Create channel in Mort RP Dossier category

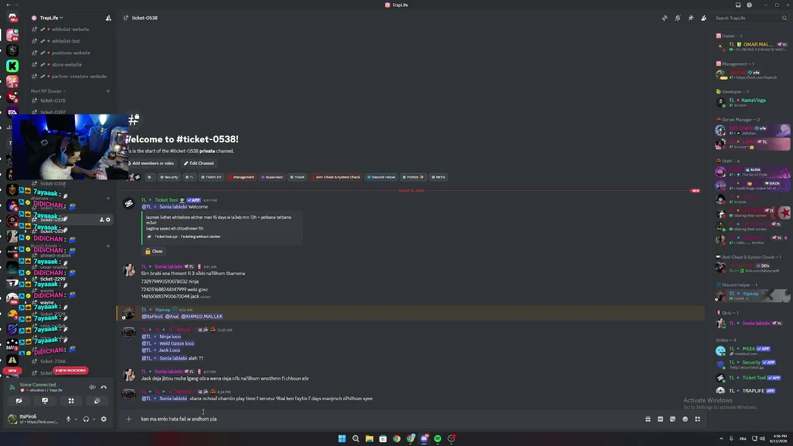point(108,91)
